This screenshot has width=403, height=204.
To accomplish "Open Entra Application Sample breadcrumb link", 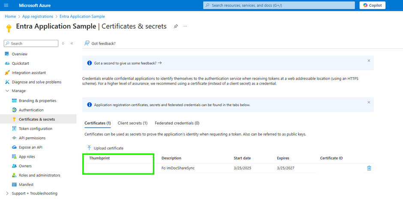I will coord(82,16).
